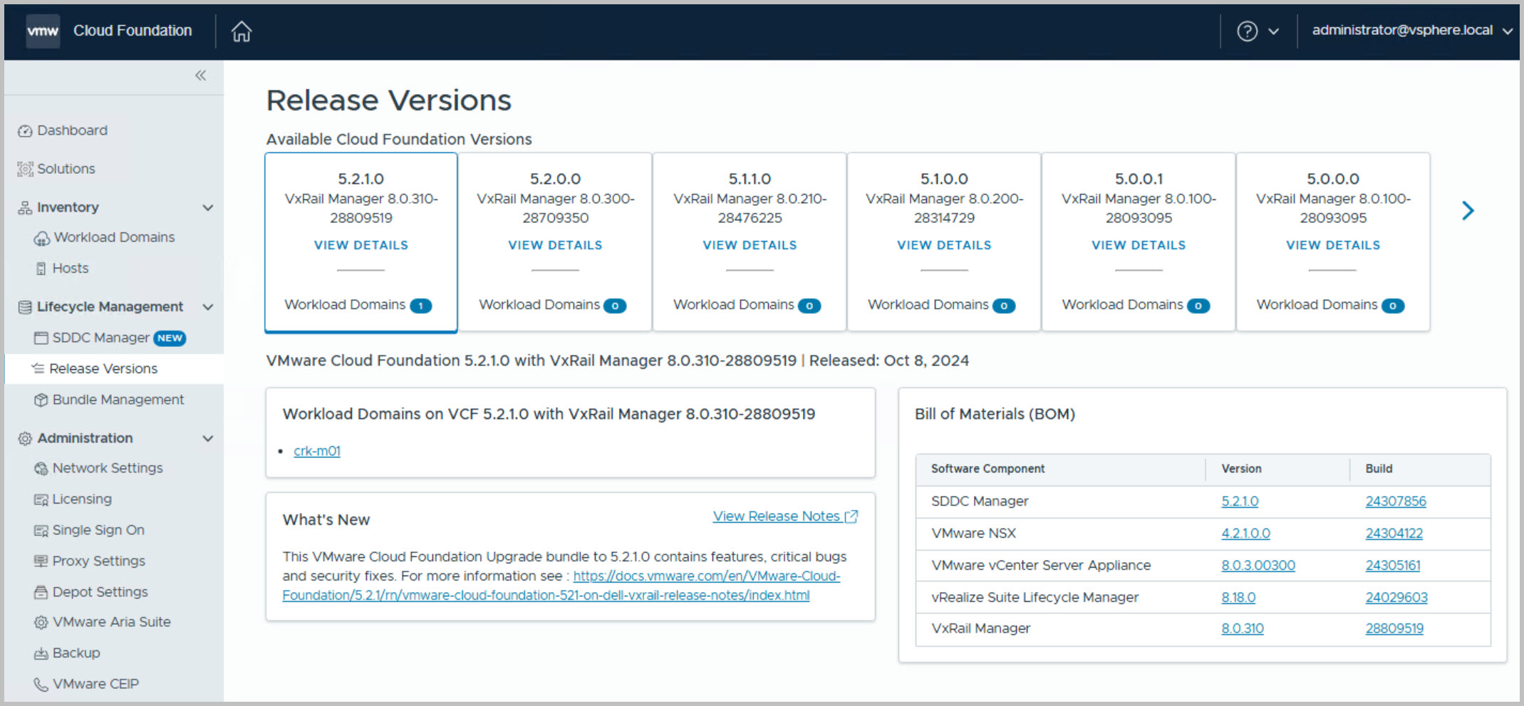Click the Dashboard gauge icon
The image size is (1524, 706).
click(25, 131)
